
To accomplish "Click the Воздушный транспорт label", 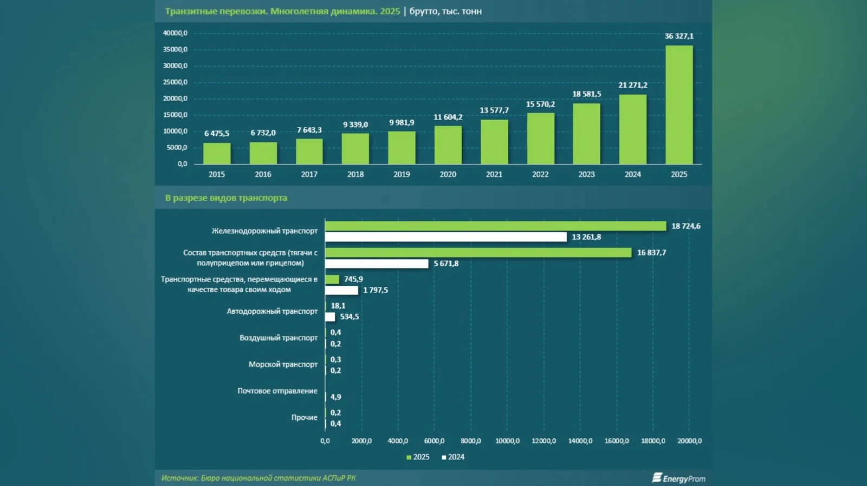I will pyautogui.click(x=279, y=338).
